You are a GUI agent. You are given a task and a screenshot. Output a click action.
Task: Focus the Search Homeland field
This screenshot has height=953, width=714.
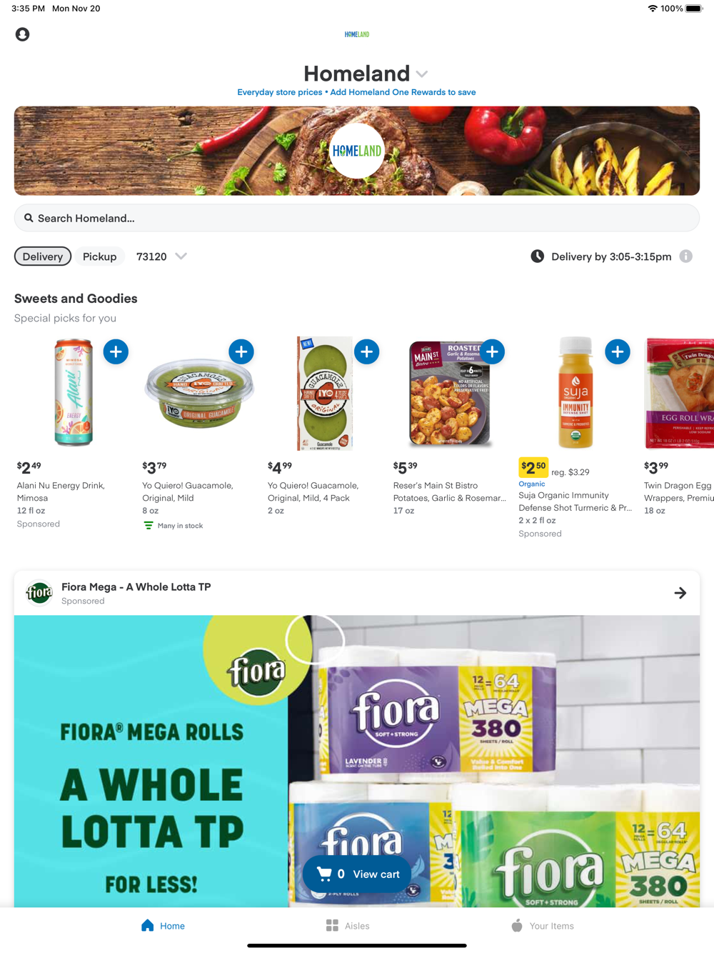click(357, 218)
